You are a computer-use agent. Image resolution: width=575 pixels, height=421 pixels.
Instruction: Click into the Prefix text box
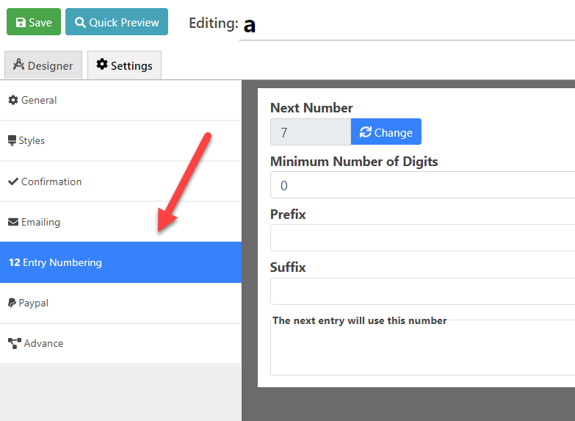tap(422, 238)
